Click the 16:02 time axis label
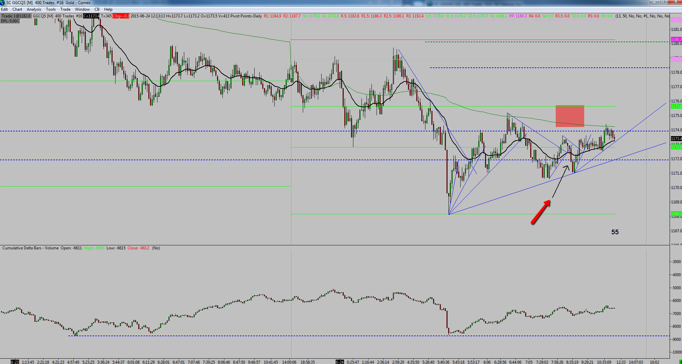682x364 pixels. point(655,362)
